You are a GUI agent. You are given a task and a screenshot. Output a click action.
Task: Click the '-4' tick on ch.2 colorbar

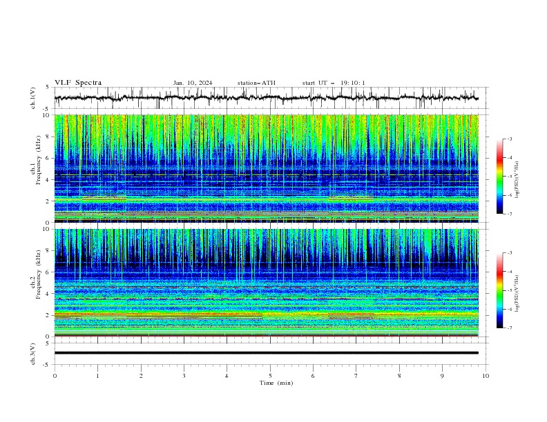point(510,272)
